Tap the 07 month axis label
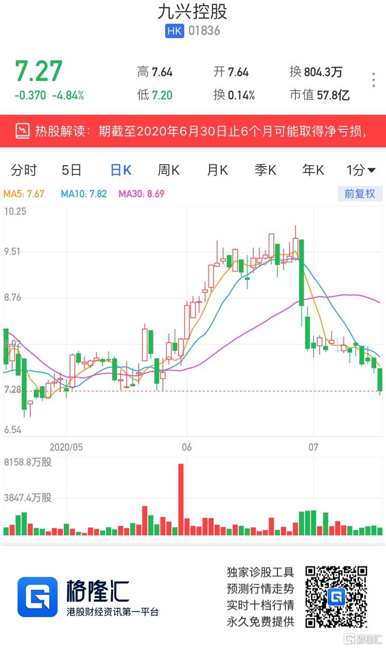 tap(313, 447)
